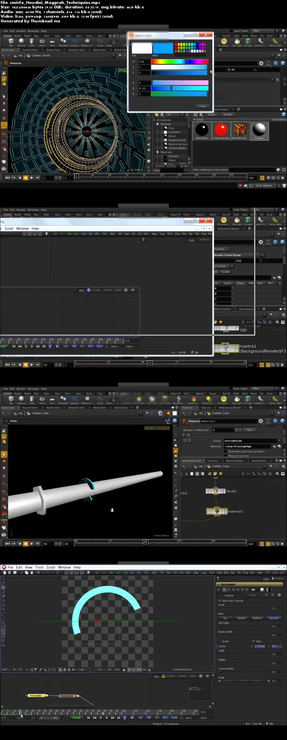This screenshot has height=740, width=287.
Task: Select the Gaussian filter option
Action: click(x=274, y=618)
